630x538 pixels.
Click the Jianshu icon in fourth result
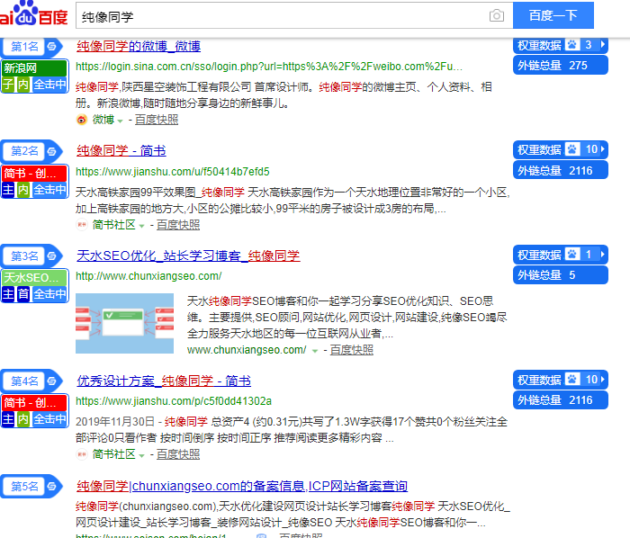coord(82,454)
